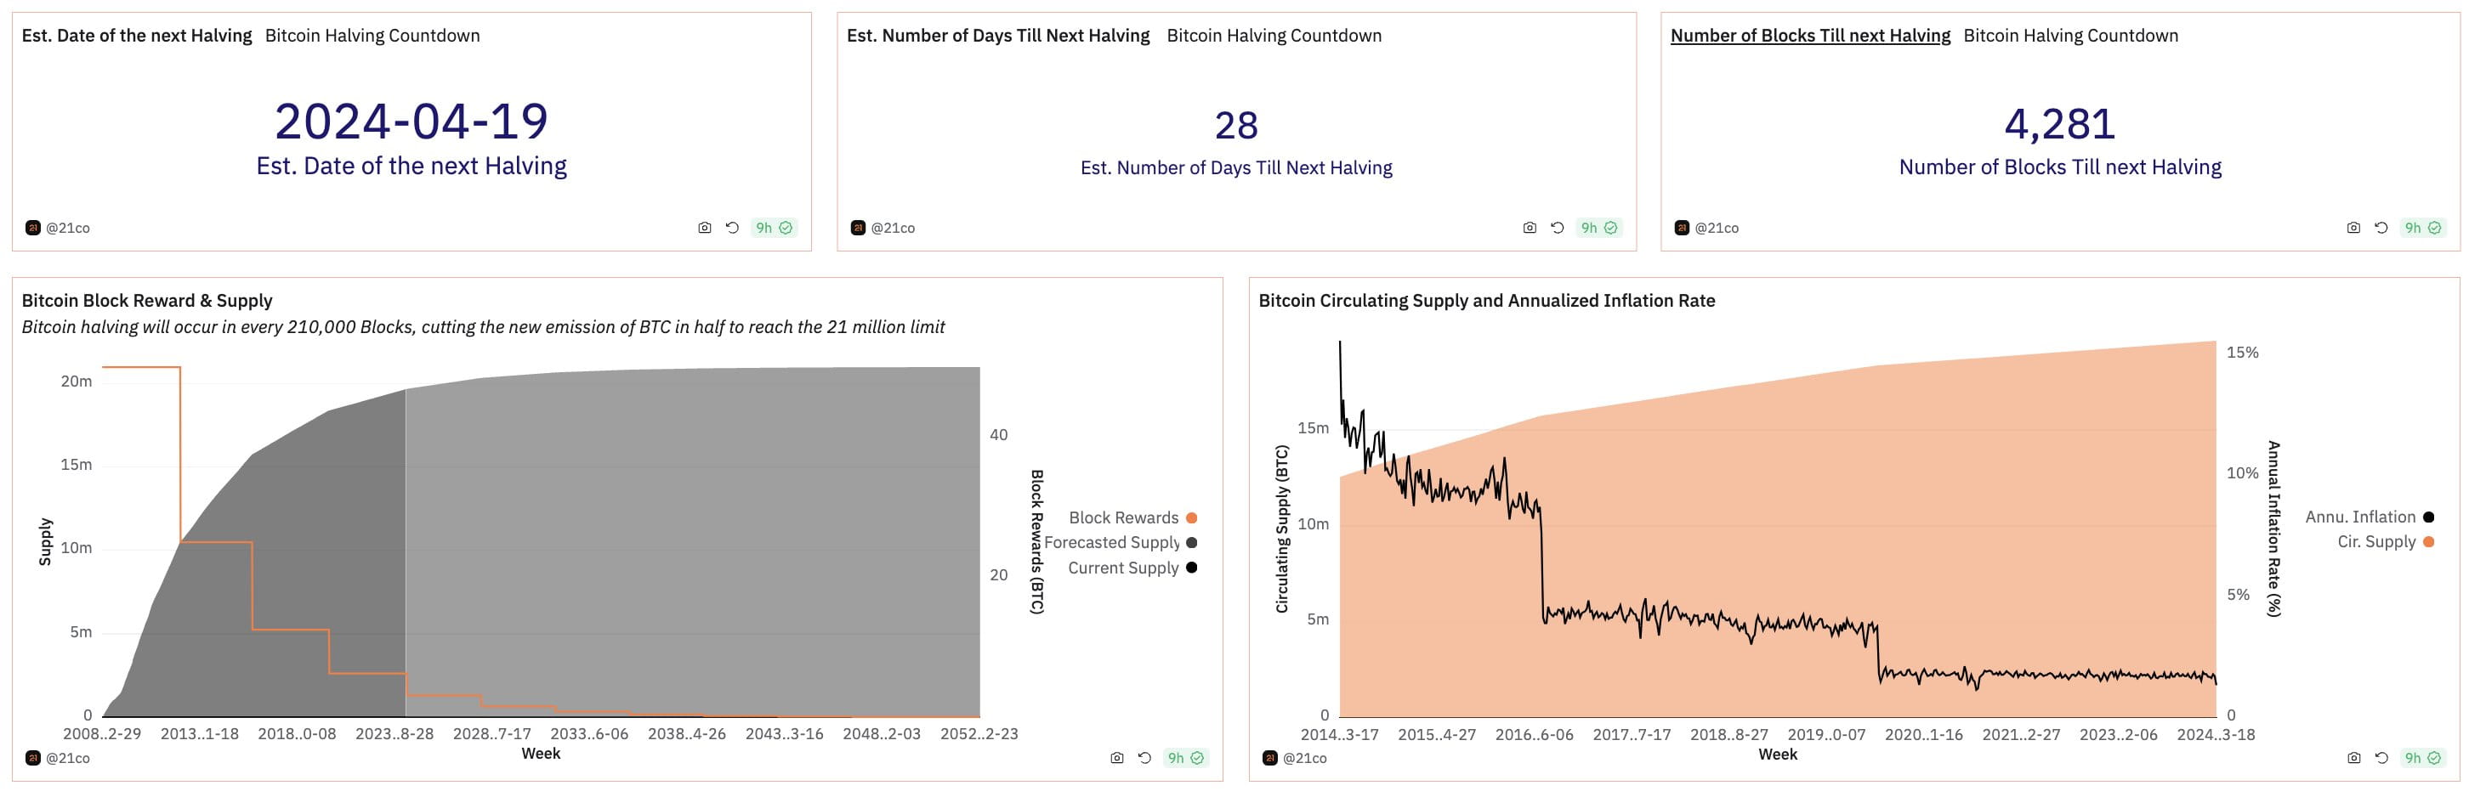
Task: Refresh the Bitcoin Circulating Supply chart
Action: coord(2381,757)
